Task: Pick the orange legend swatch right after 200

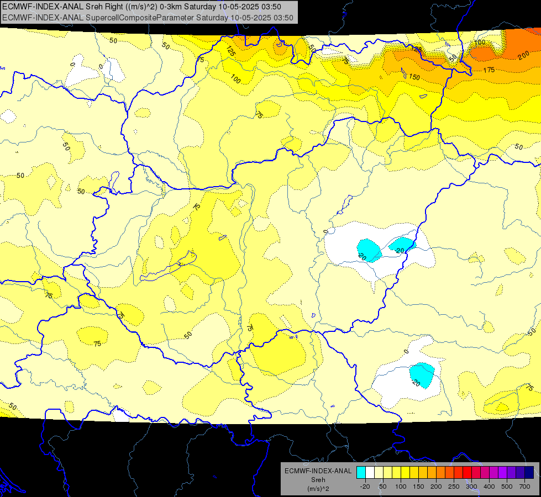Action: tap(441, 472)
